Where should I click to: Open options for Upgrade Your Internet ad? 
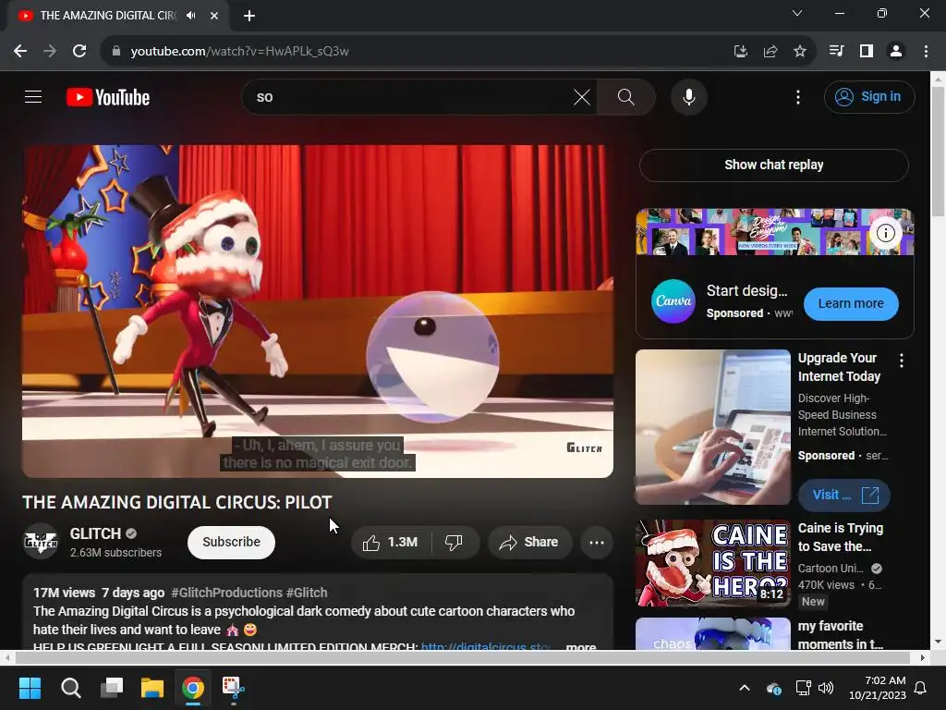point(902,361)
